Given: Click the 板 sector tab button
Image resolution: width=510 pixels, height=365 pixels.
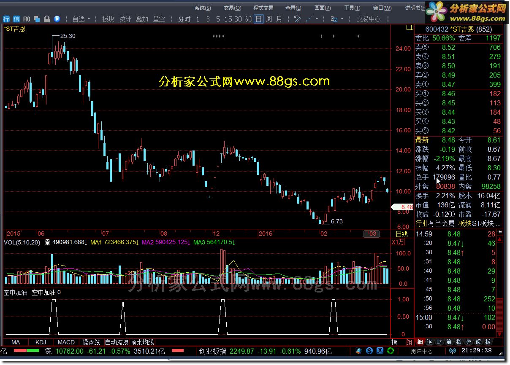Looking at the screenshot, I should pos(488,342).
